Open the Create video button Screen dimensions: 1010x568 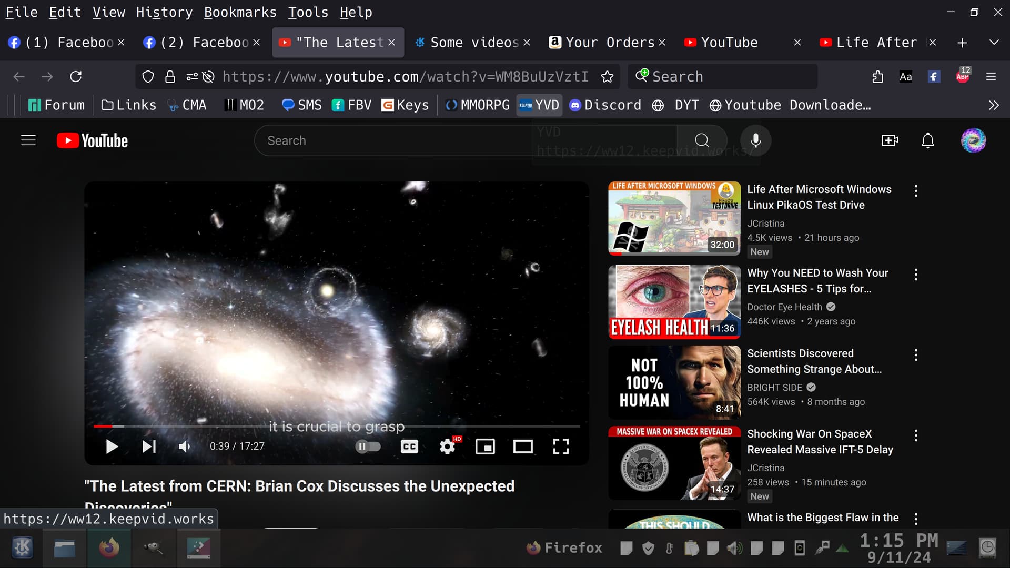[890, 140]
